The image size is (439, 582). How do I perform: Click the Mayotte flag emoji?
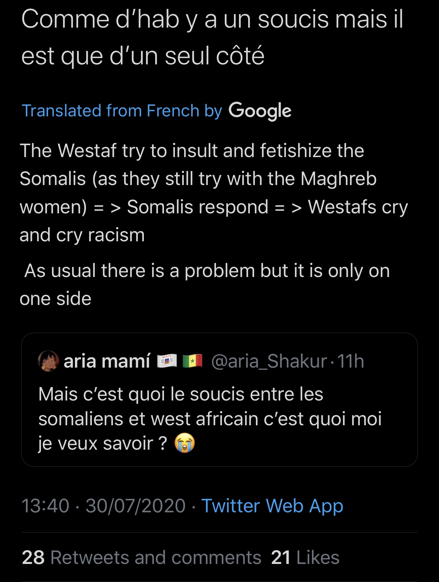[x=167, y=361]
